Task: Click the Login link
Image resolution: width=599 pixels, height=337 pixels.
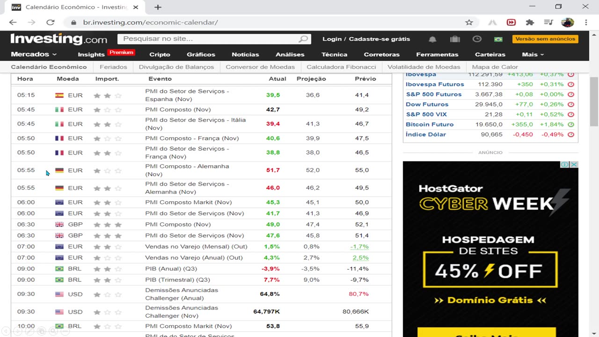Action: (x=332, y=39)
